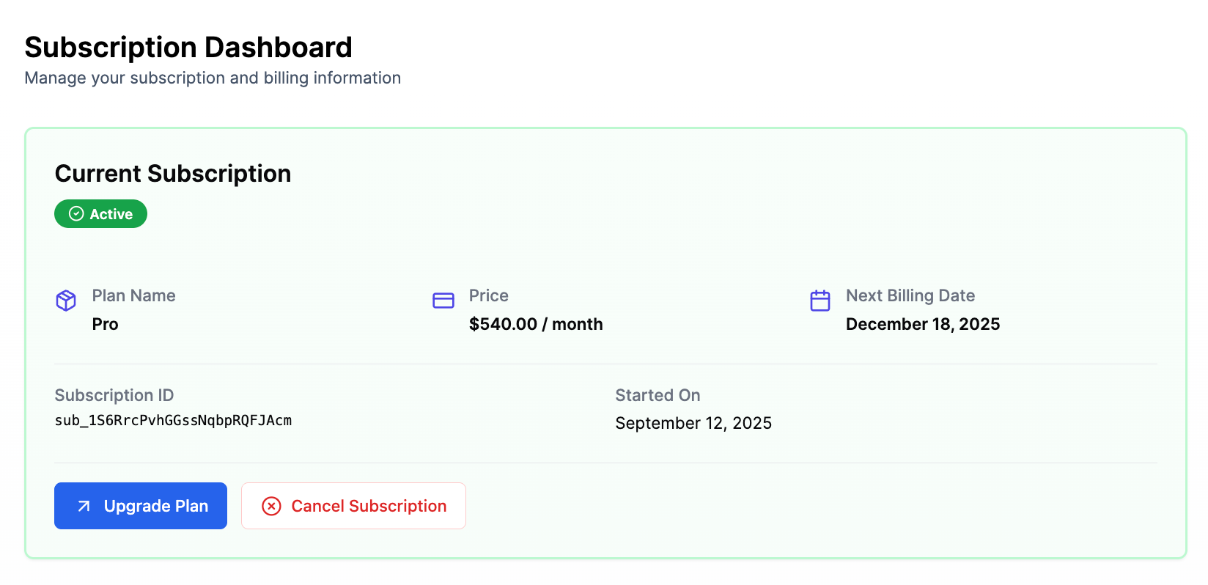Viewport: 1208px width, 585px height.
Task: Click the calendar icon beside Next Billing Date
Action: [x=820, y=301]
